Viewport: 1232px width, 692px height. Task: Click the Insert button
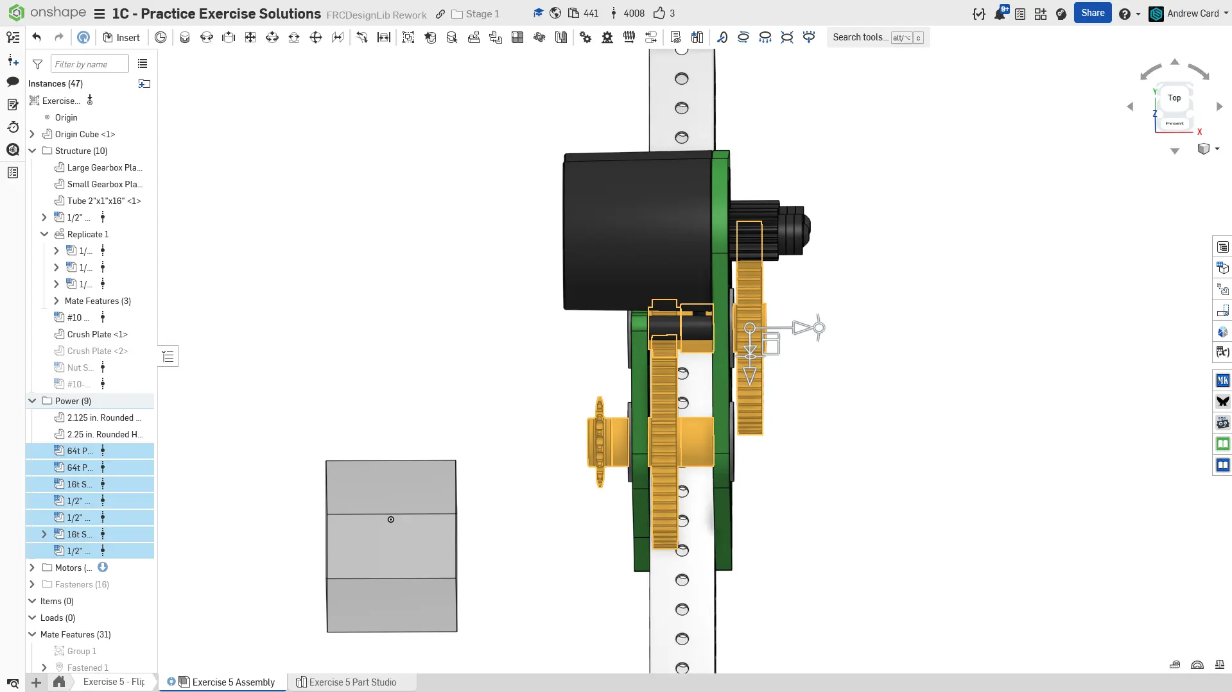121,37
